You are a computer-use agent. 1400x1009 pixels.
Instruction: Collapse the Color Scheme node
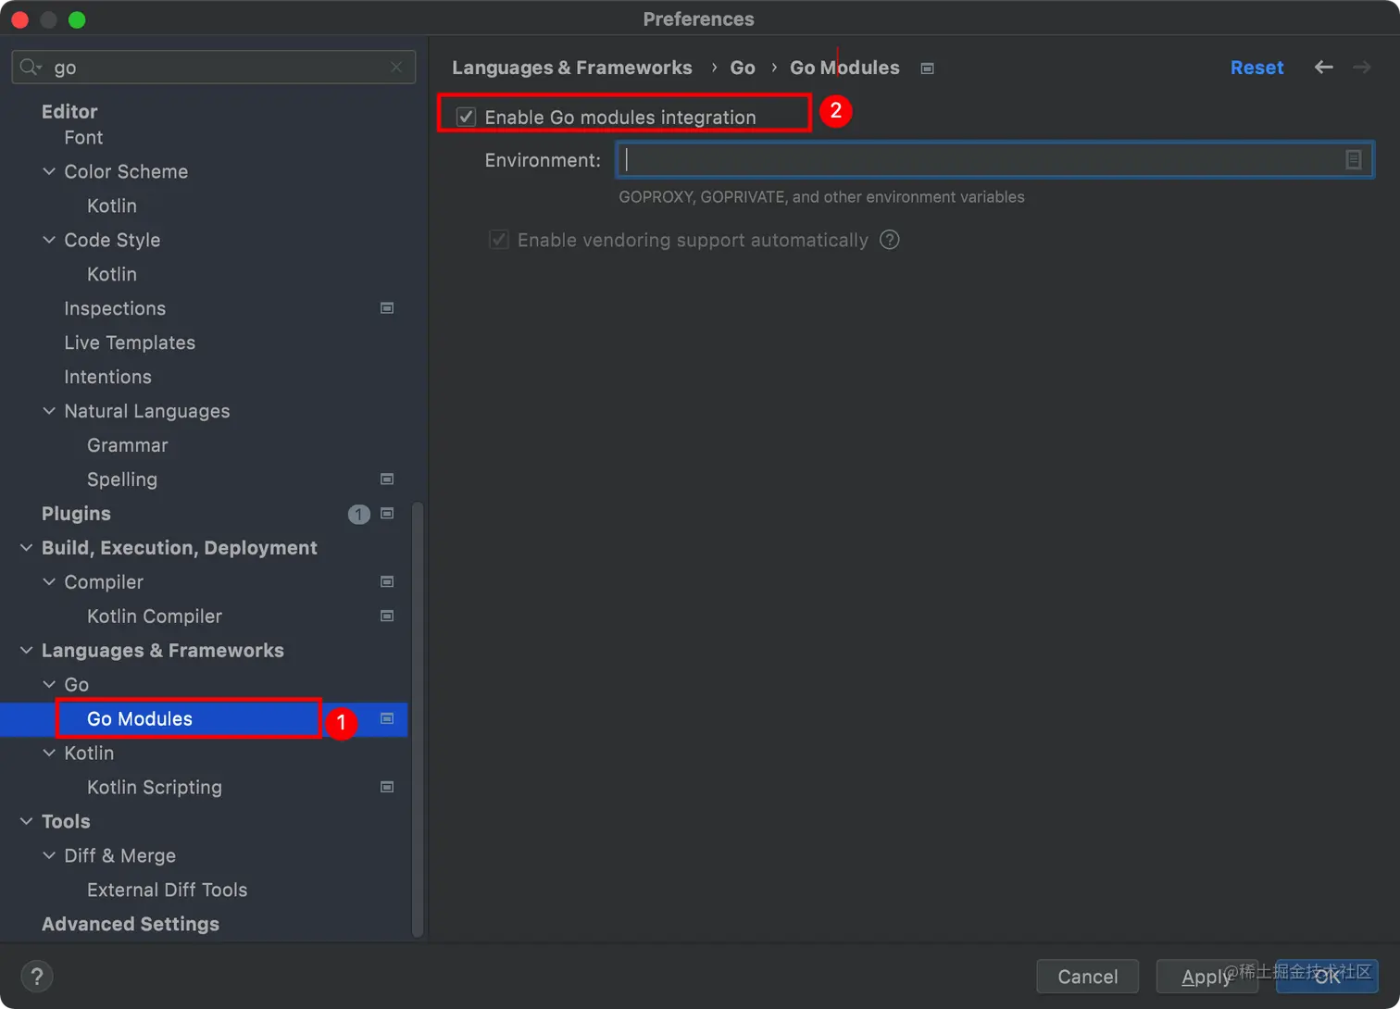tap(49, 171)
